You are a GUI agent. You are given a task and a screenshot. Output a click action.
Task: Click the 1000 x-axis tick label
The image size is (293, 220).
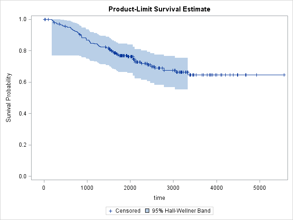87,187
